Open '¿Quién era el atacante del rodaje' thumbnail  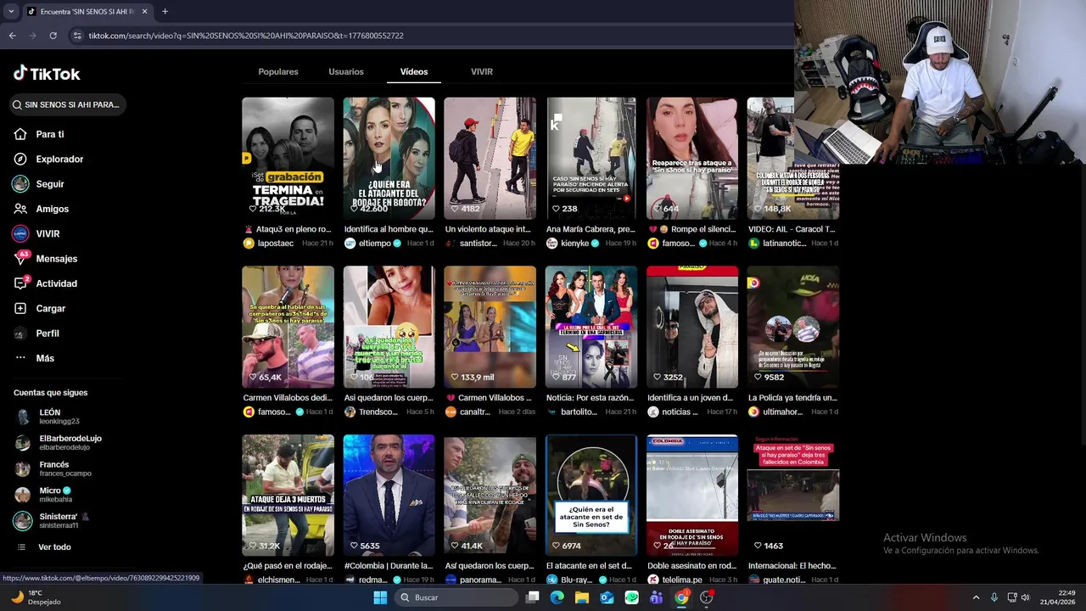coord(389,158)
